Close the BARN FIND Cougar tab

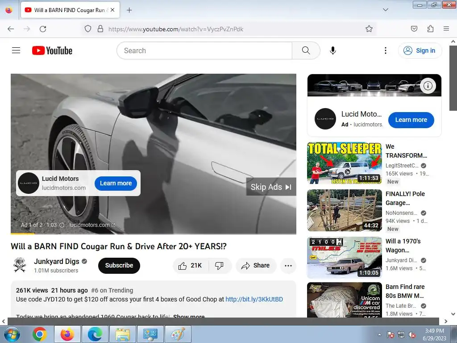112,10
